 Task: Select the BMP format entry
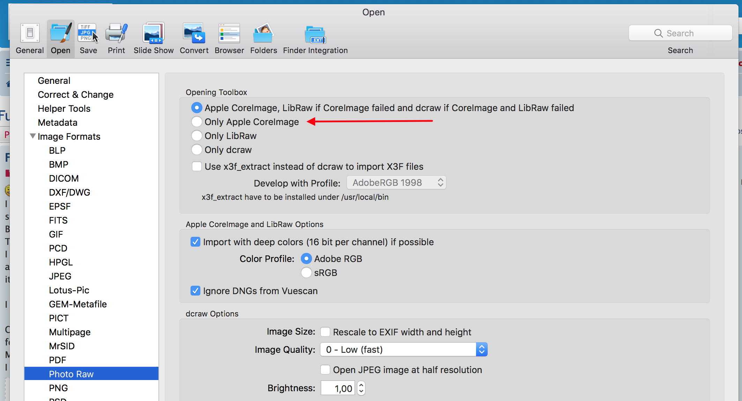click(91, 164)
